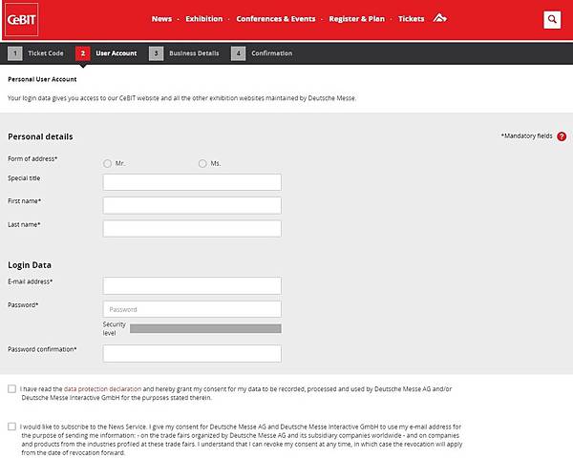Select the Mr. radio button
The image size is (573, 458).
(x=107, y=163)
